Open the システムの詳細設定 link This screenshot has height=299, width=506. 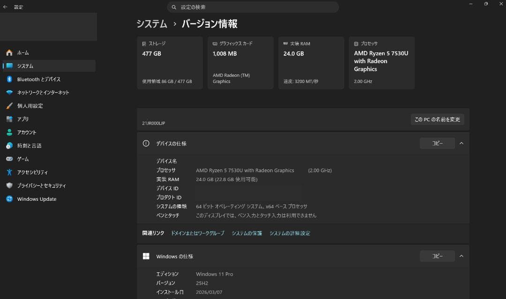click(x=290, y=233)
